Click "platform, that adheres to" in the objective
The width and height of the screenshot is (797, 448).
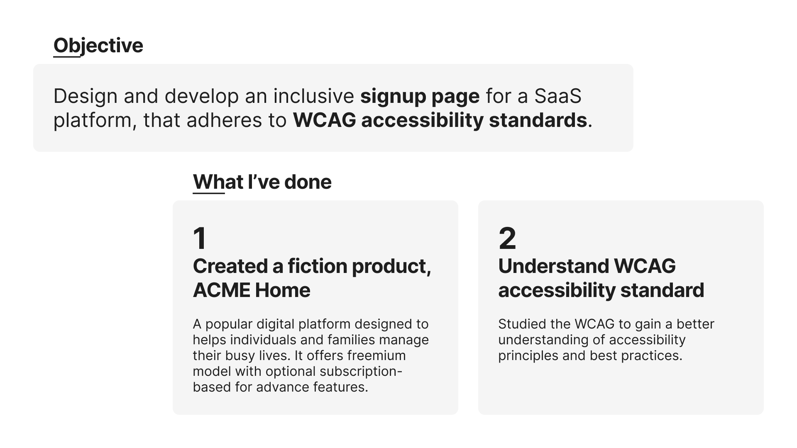(x=170, y=120)
